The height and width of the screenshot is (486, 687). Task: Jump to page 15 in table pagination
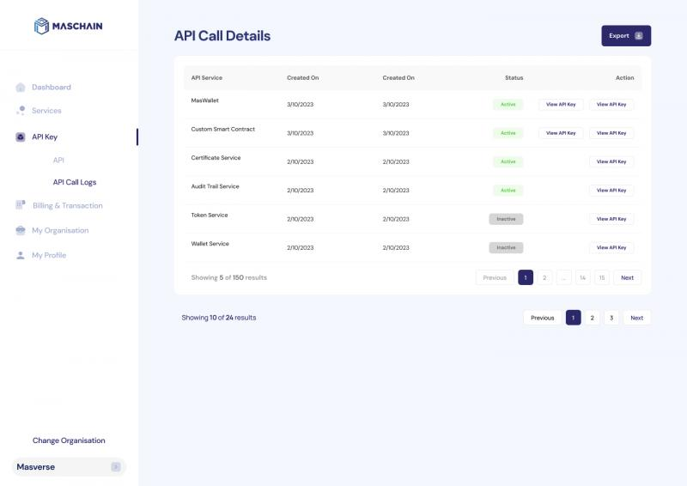click(x=602, y=277)
